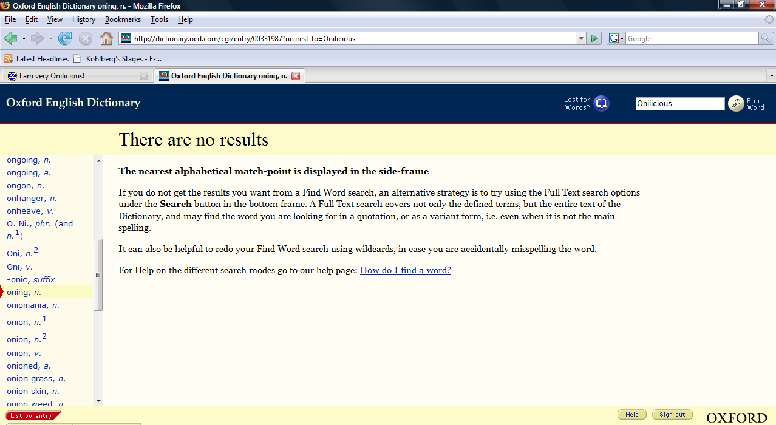Open Kohlberg's Stages bookmark
Screen dimensions: 776x425
117,59
